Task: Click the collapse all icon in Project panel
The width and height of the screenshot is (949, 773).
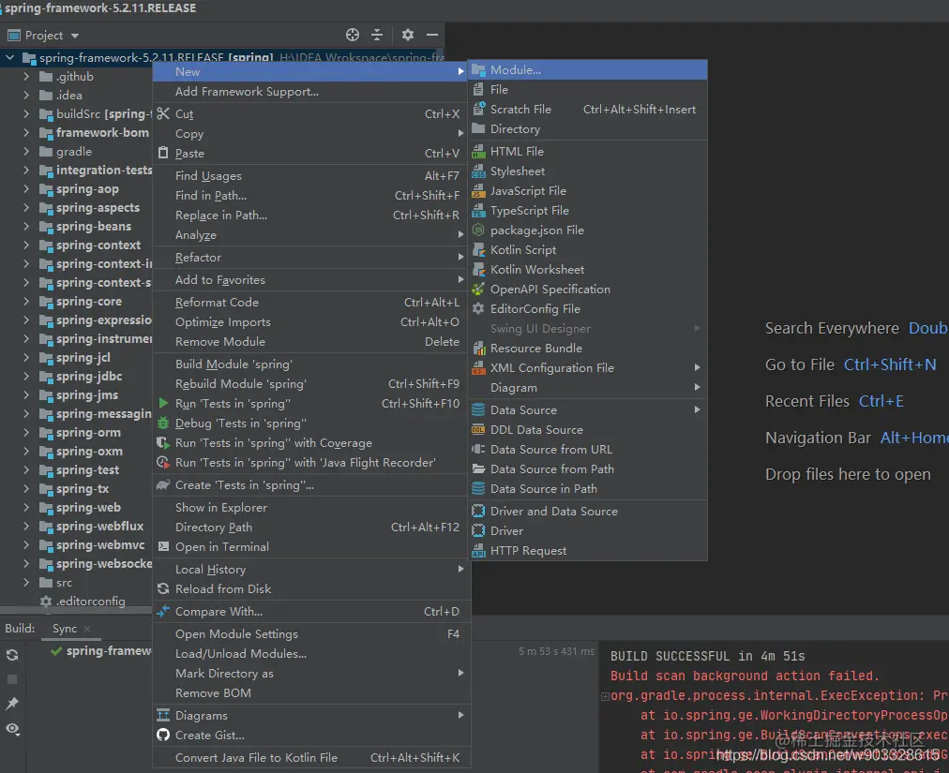Action: (376, 35)
